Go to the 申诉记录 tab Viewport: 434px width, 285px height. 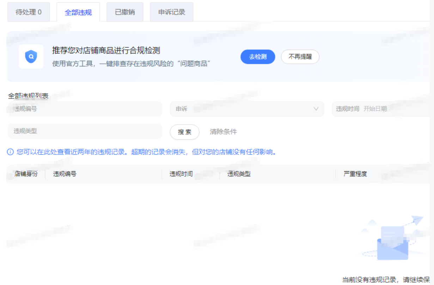click(x=171, y=12)
